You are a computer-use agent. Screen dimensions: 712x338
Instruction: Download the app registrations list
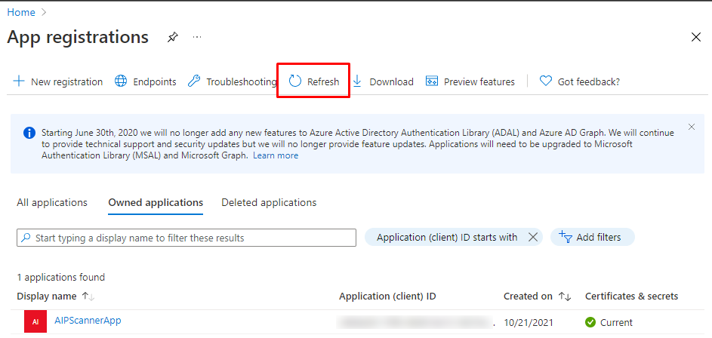(383, 81)
